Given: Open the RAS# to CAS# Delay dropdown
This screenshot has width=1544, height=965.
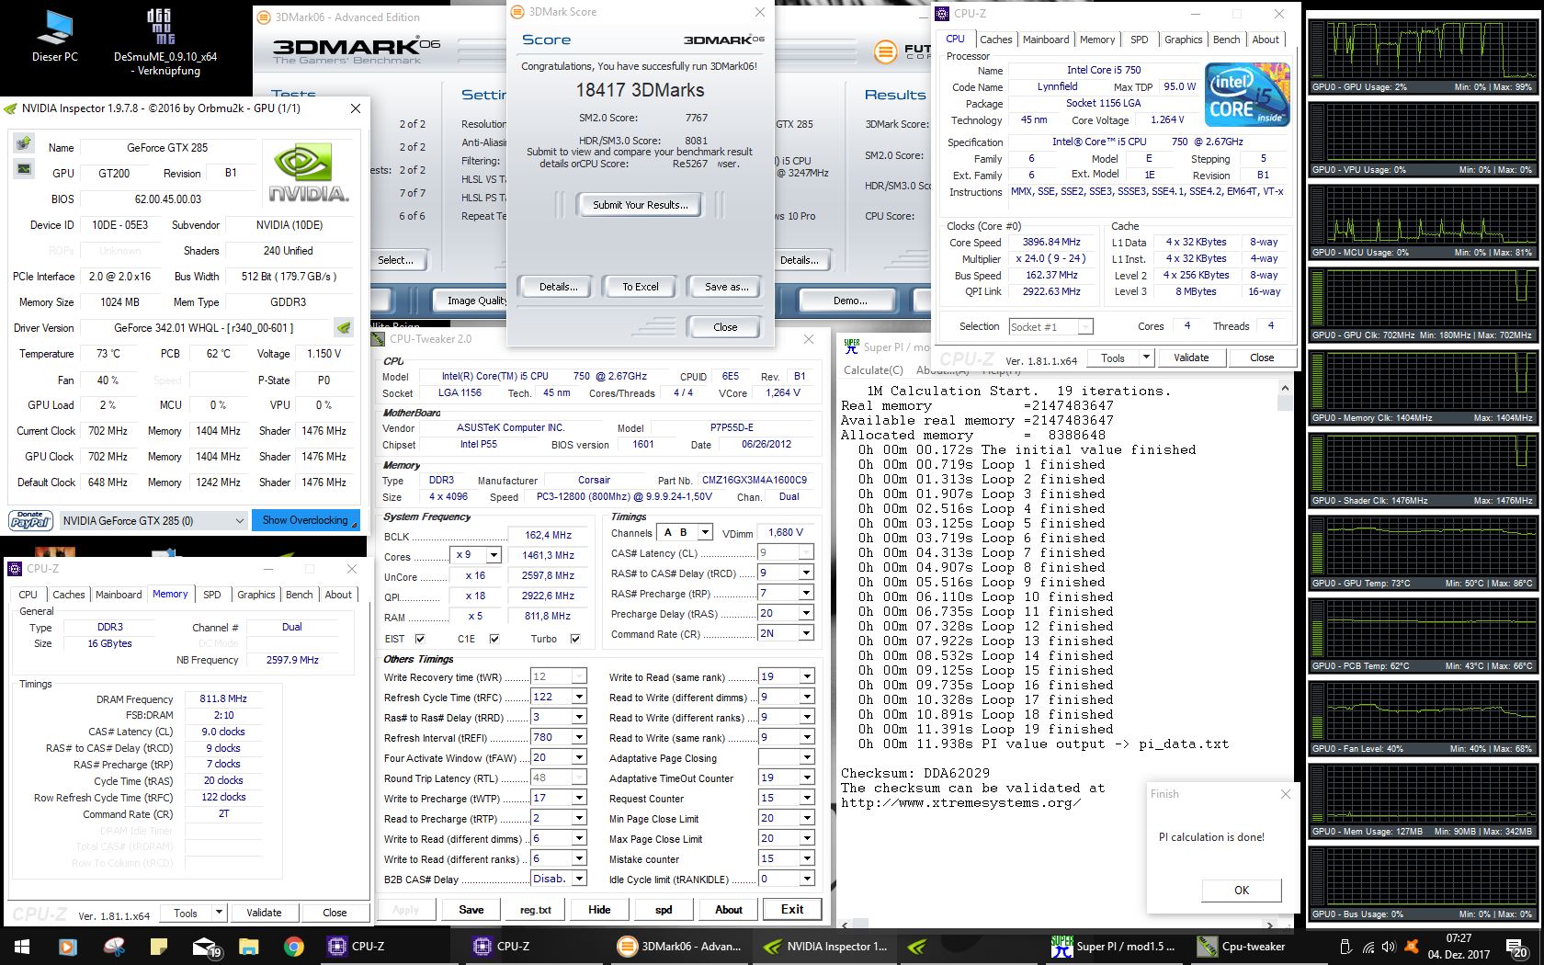Looking at the screenshot, I should [x=806, y=573].
